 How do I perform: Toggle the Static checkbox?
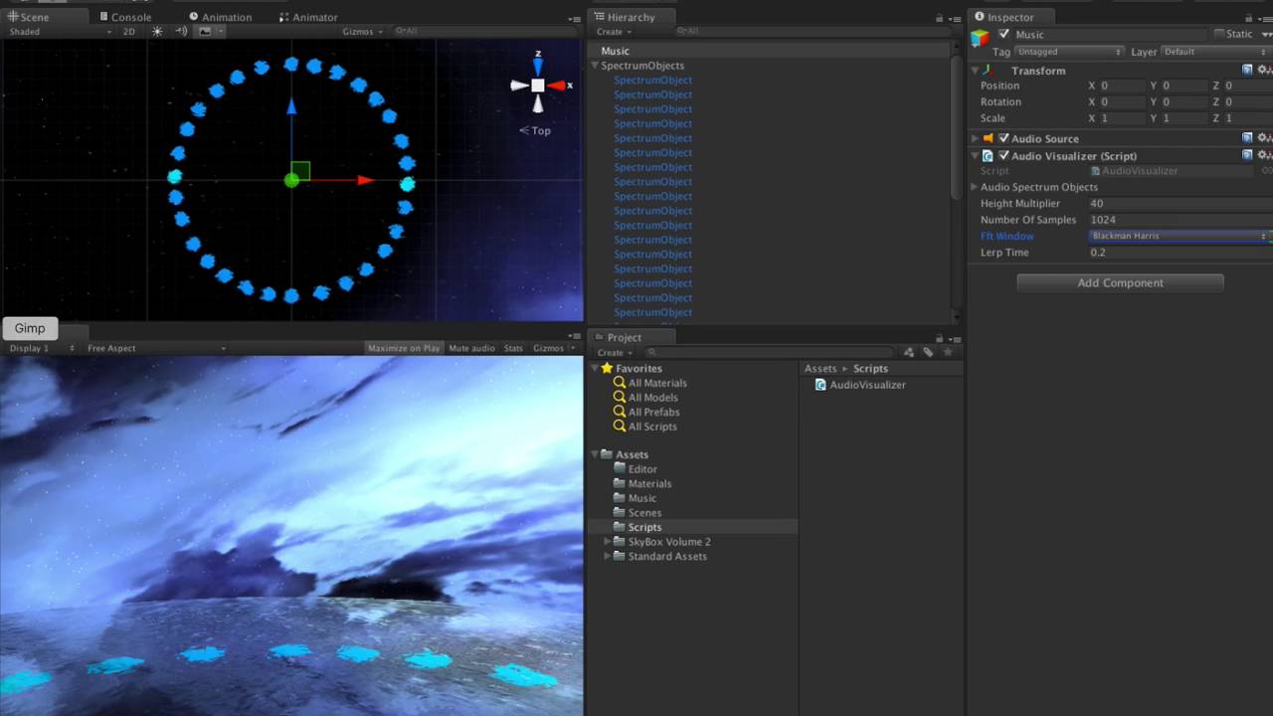1219,34
